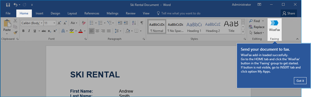Center the paragraph text
The height and width of the screenshot is (97, 311).
tap(97, 31)
